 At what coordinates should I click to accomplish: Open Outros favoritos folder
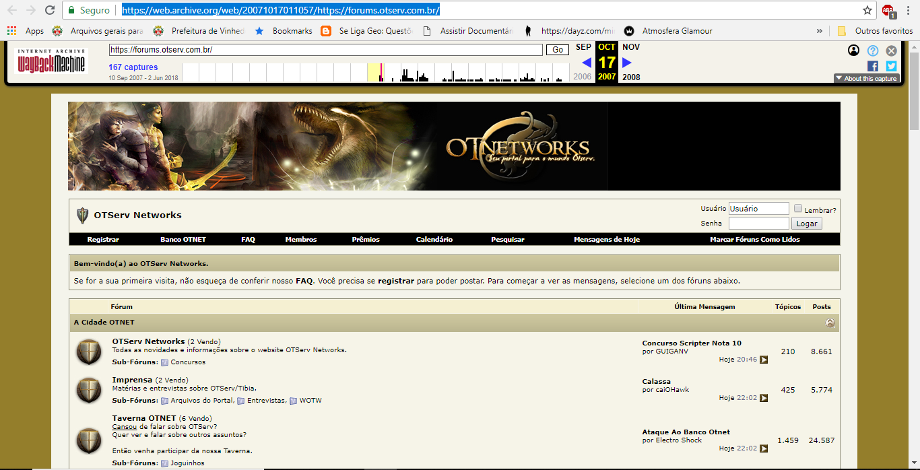pos(875,31)
